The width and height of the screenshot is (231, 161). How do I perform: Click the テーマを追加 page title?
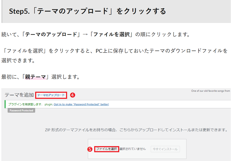(19, 95)
